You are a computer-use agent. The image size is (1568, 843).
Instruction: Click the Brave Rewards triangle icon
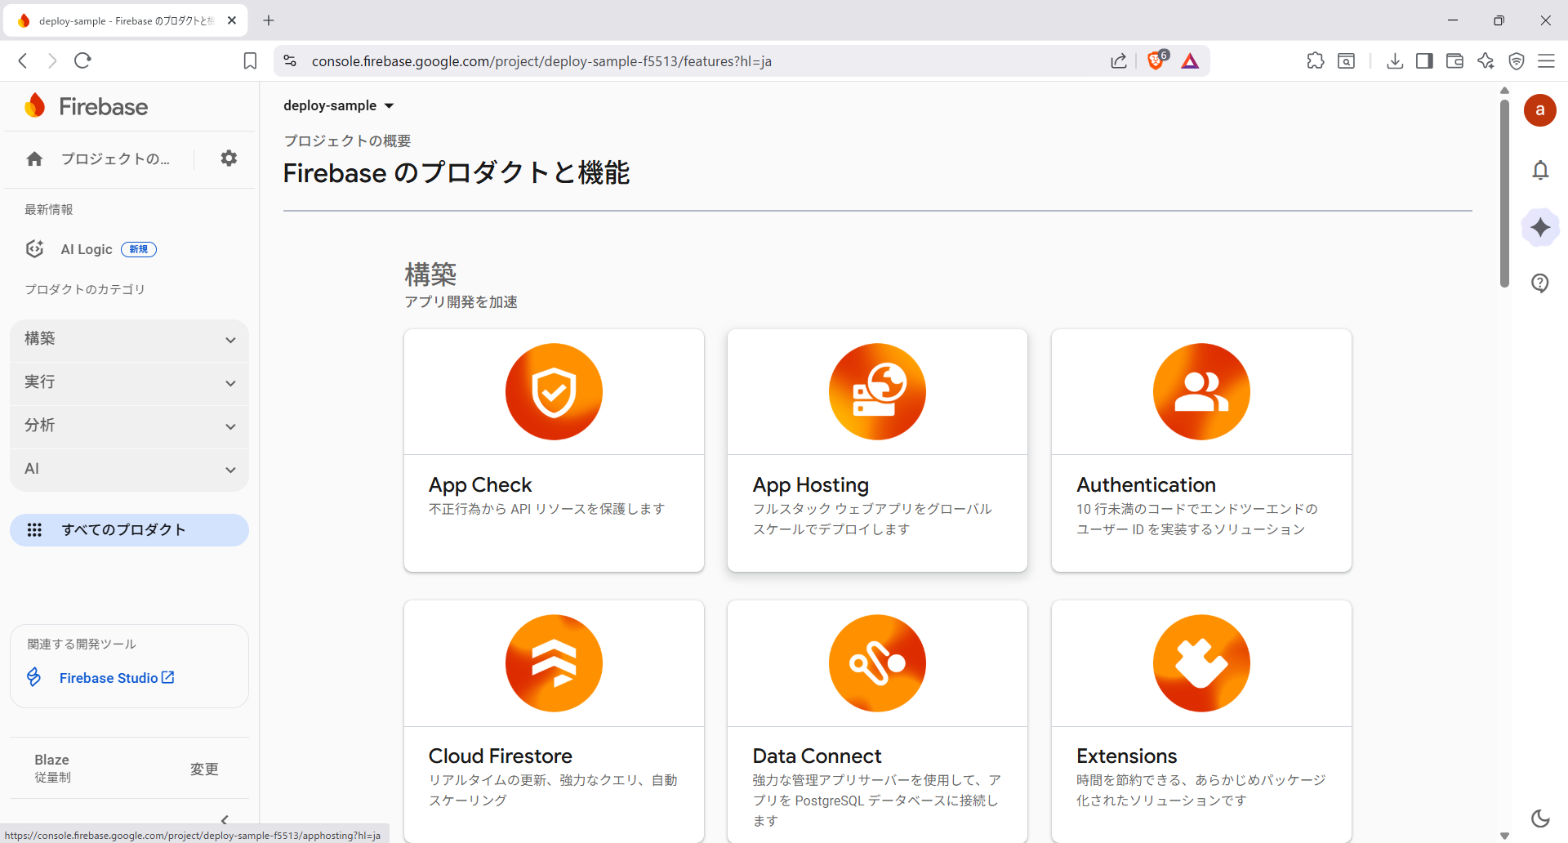tap(1190, 61)
